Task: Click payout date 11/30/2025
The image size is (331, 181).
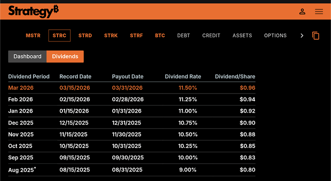Action: [127, 134]
